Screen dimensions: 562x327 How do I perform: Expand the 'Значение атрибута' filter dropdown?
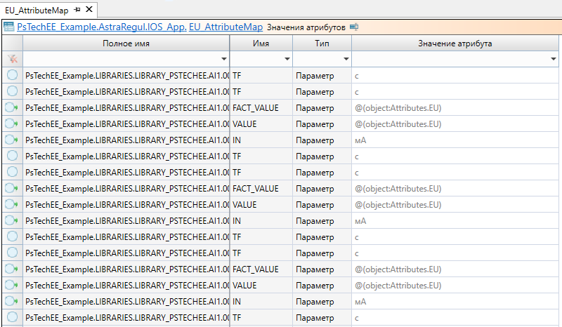click(554, 59)
